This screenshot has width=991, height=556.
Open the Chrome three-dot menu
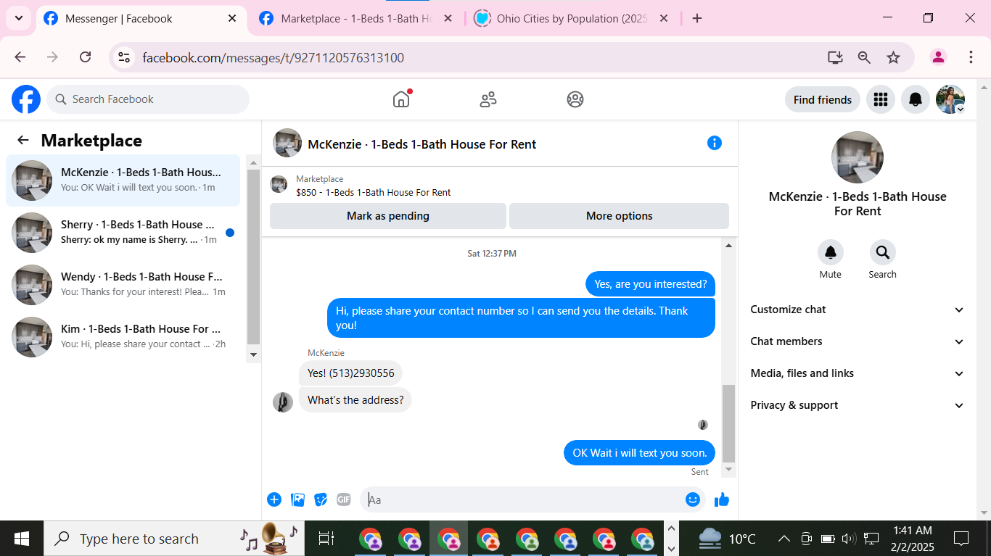[971, 57]
